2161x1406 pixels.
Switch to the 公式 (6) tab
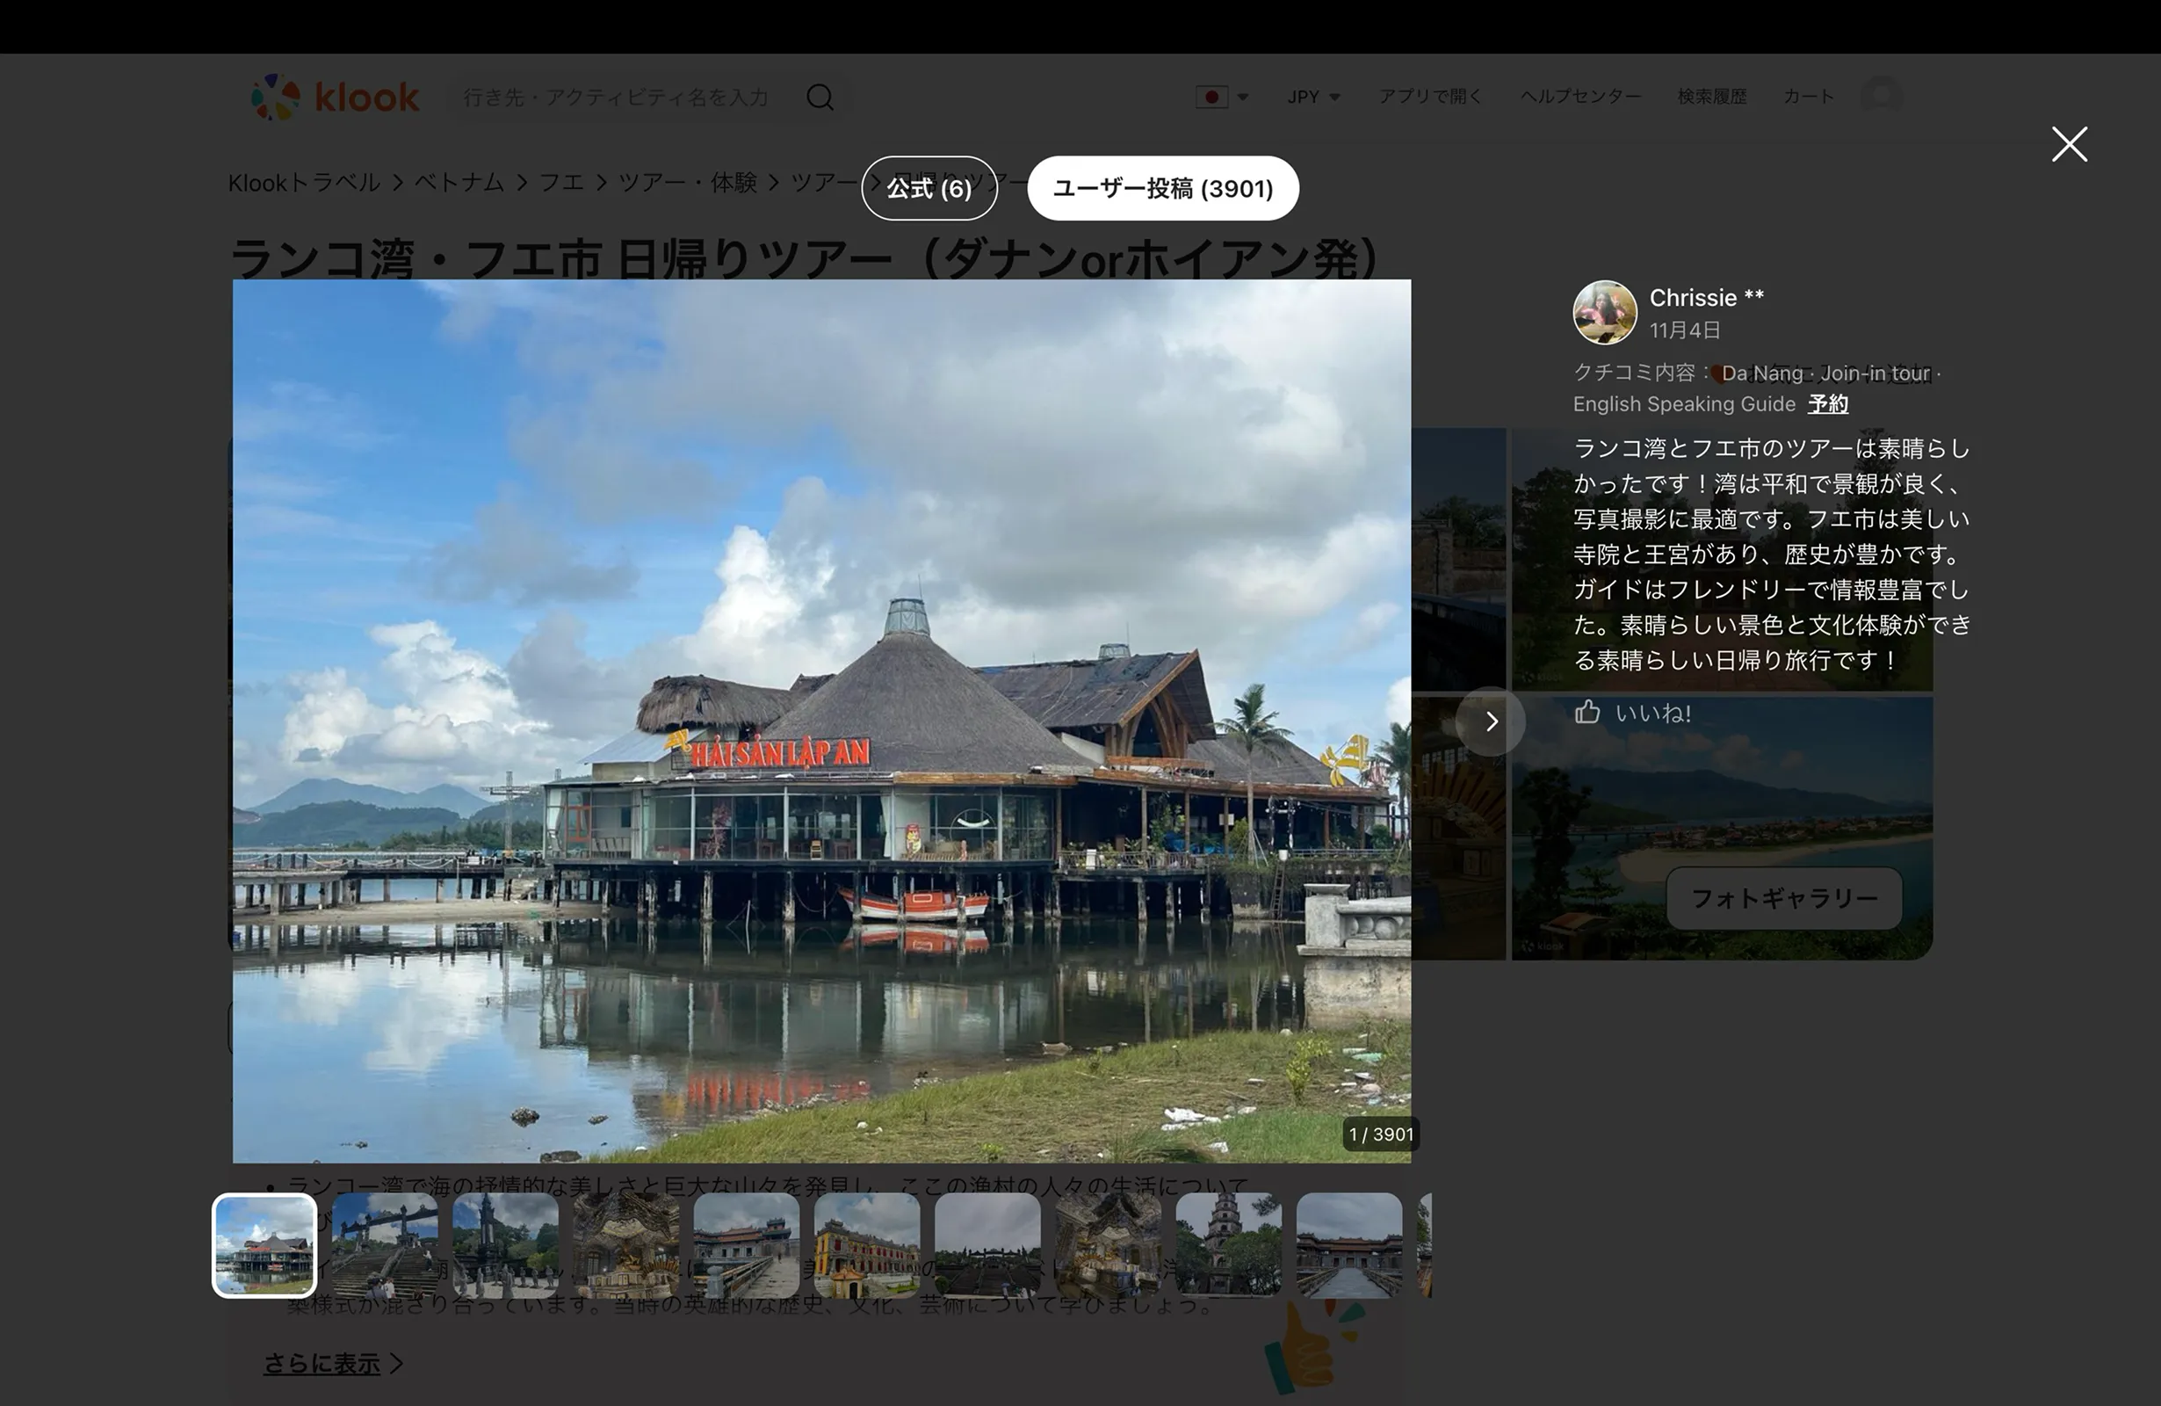tap(929, 188)
